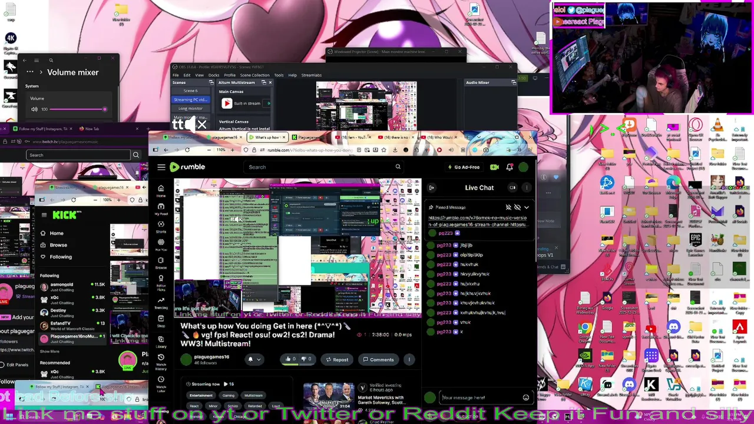Click the Twitch search button

point(136,155)
